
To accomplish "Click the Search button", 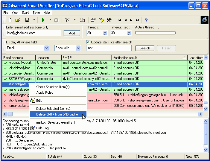I will pos(145,48).
